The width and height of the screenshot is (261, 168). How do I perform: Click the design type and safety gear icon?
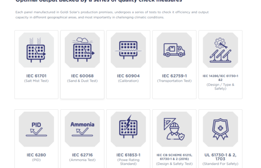click(x=220, y=50)
